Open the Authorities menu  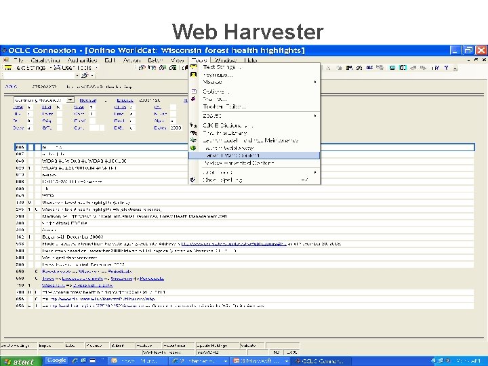(x=83, y=60)
